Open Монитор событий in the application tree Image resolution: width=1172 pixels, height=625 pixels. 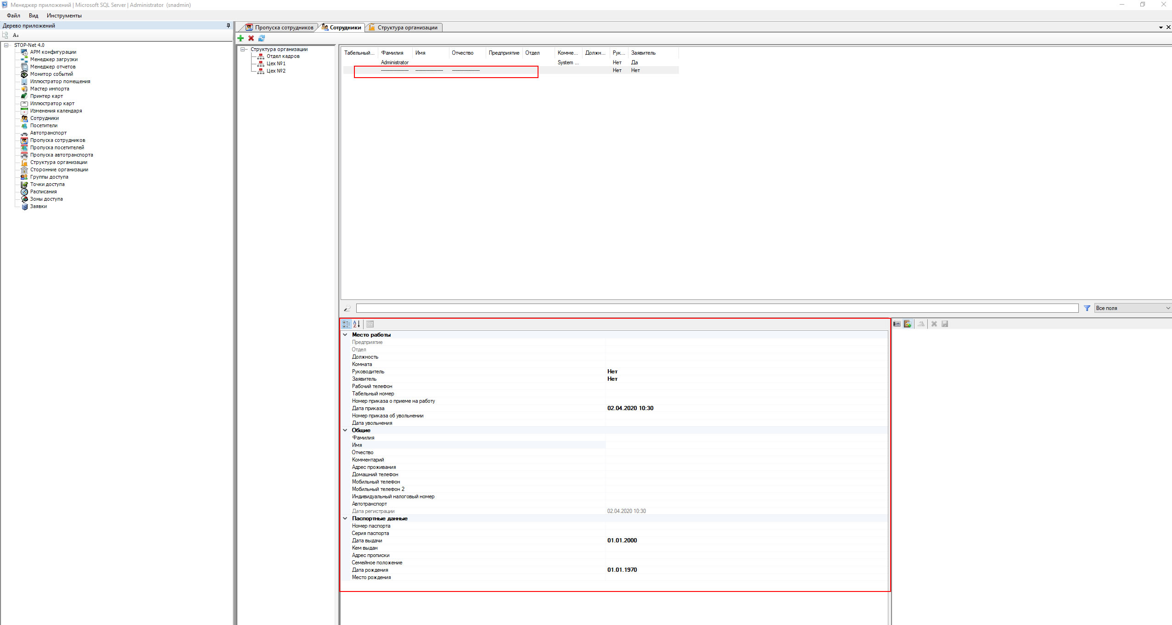coord(51,74)
